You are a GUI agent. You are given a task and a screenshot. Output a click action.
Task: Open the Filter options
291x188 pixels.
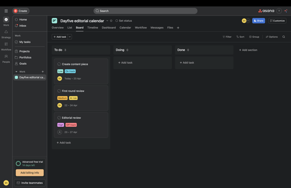[x=227, y=37]
